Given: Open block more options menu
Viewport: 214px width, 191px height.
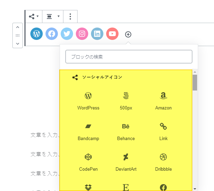Looking at the screenshot, I should click(70, 17).
